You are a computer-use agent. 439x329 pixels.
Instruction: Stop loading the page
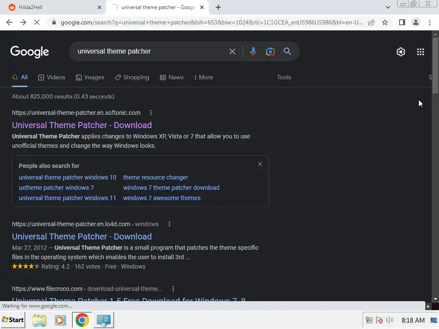pos(37,22)
